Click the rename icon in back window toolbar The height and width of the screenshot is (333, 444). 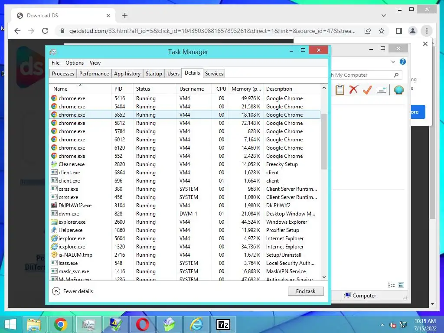[382, 90]
